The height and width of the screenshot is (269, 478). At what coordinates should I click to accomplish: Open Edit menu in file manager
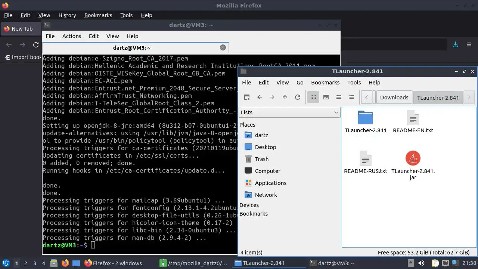(264, 83)
